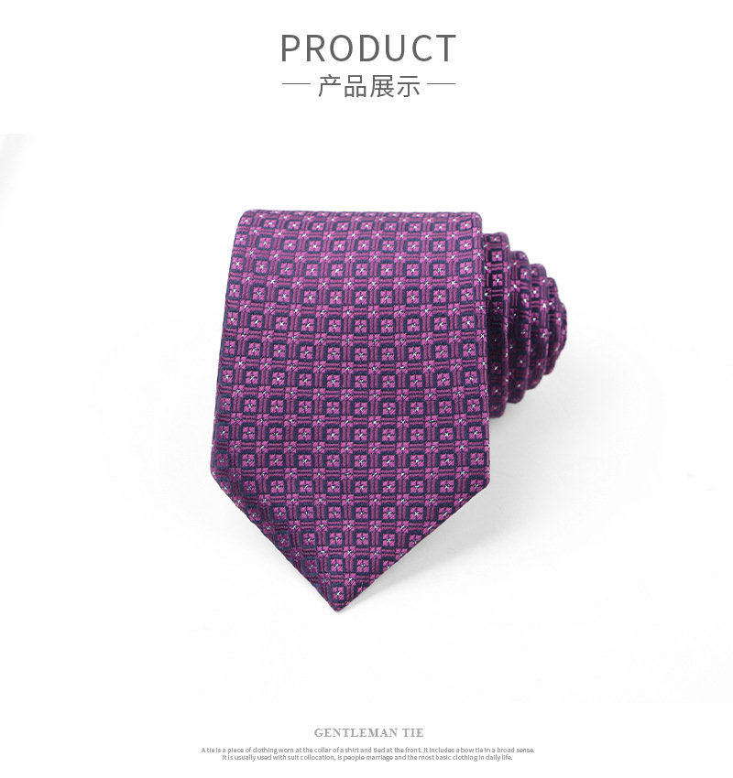
Task: Click the Chinese character 品
Action: pyautogui.click(x=356, y=85)
